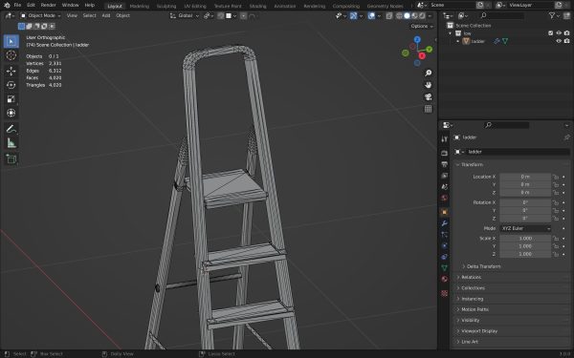Switch to the Modeling workspace tab
The height and width of the screenshot is (358, 574).
click(x=139, y=6)
